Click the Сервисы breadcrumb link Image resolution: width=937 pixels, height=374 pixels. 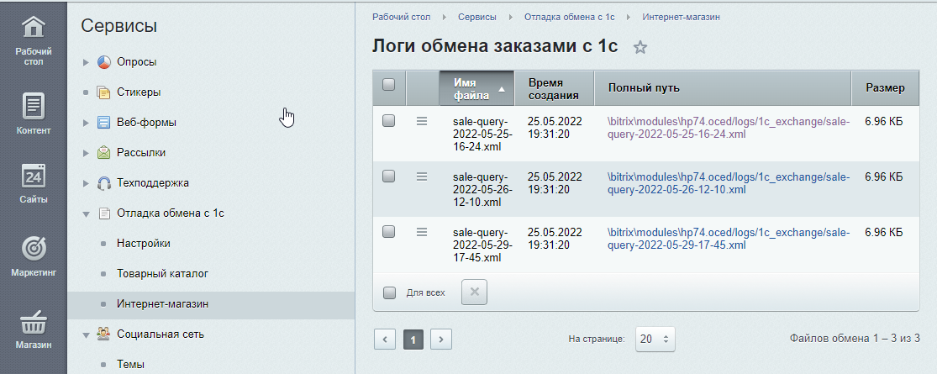coord(476,17)
